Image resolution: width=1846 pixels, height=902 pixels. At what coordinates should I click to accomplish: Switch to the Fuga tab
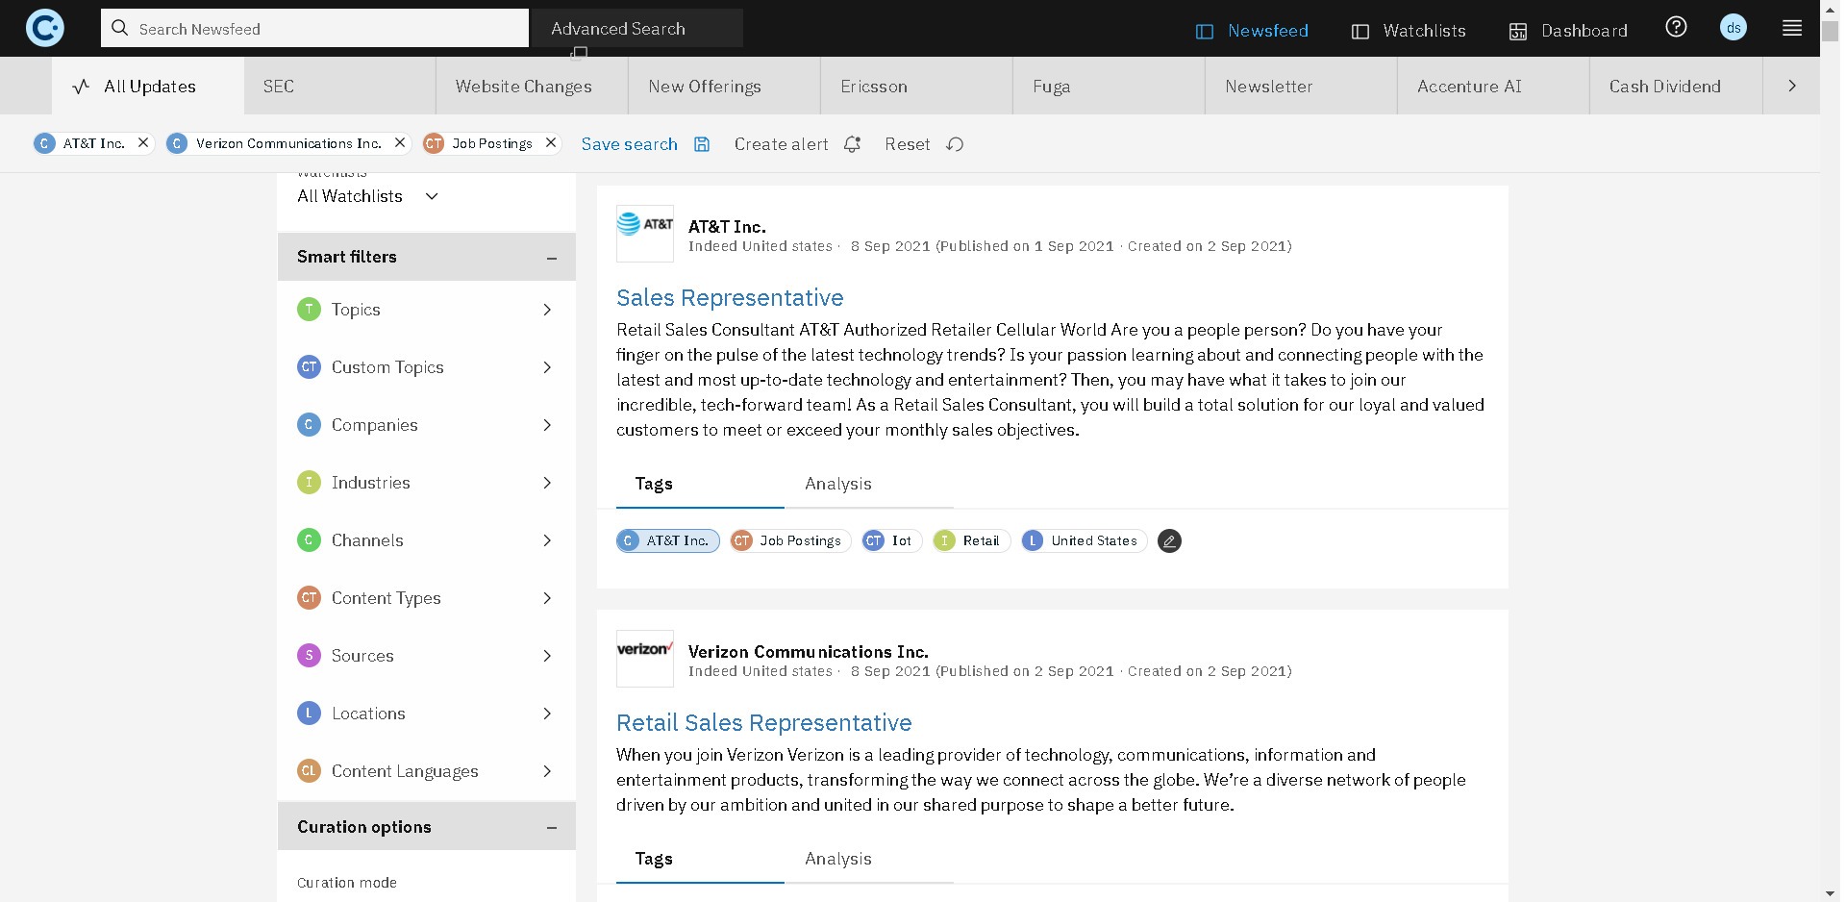coord(1109,86)
